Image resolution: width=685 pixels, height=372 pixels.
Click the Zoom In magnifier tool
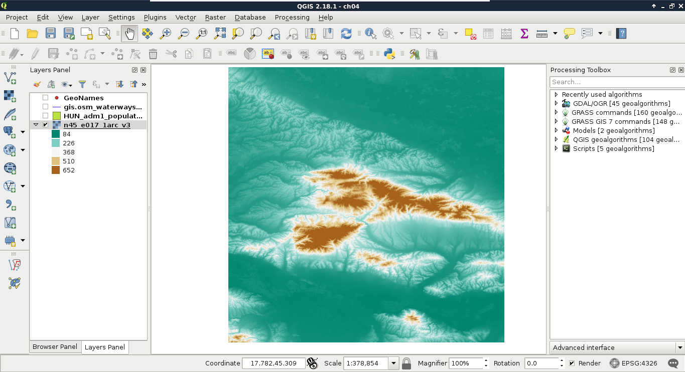[165, 34]
